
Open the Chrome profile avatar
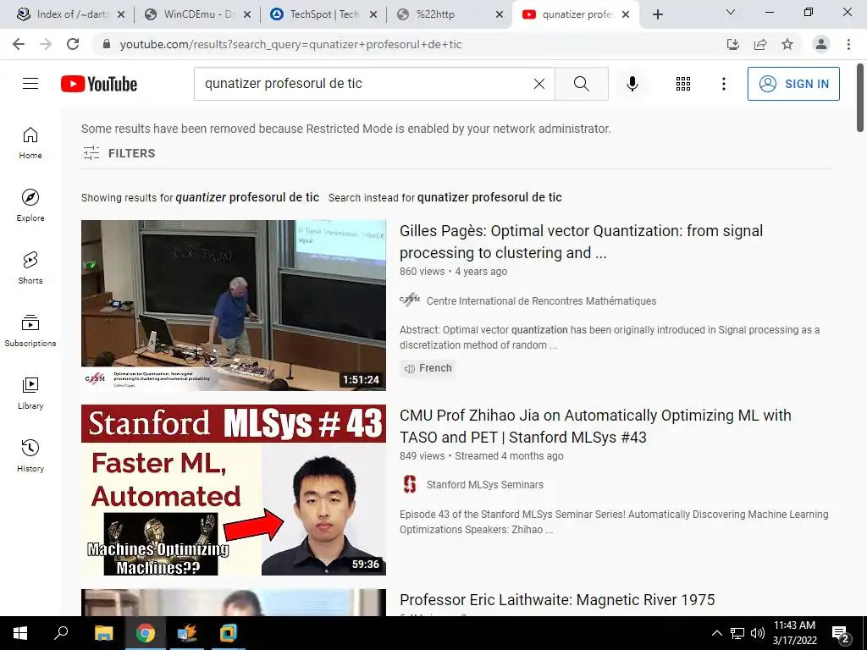pos(821,44)
